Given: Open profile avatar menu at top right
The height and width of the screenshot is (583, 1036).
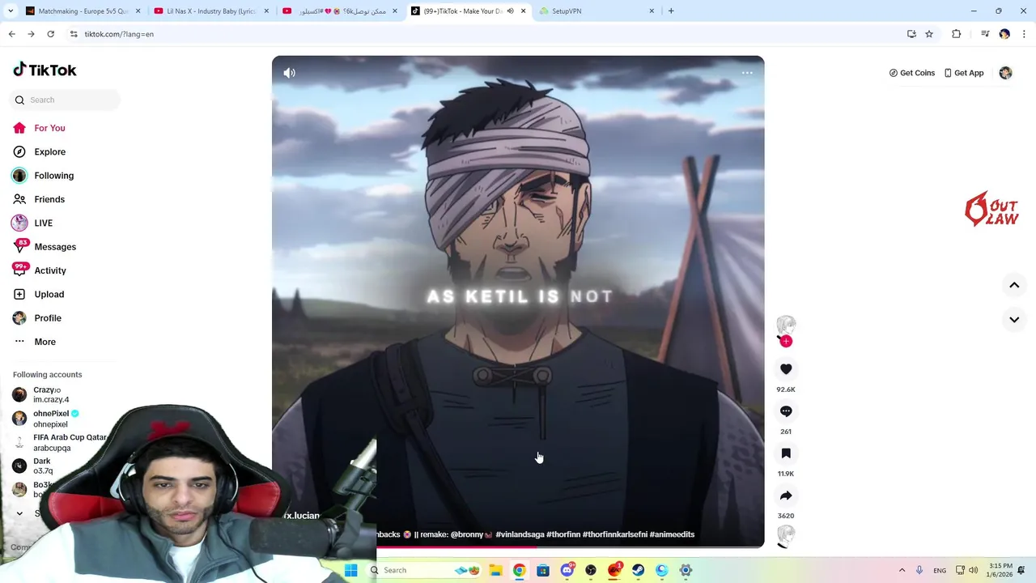Looking at the screenshot, I should click(1005, 73).
